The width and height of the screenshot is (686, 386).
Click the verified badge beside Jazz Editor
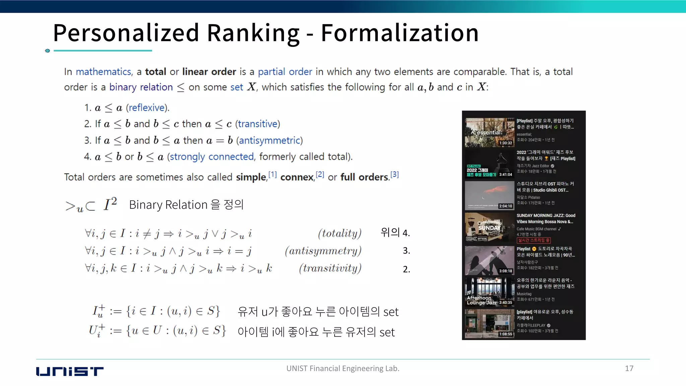(x=552, y=166)
